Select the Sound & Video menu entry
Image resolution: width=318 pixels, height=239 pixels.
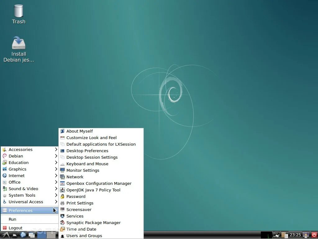coord(30,189)
